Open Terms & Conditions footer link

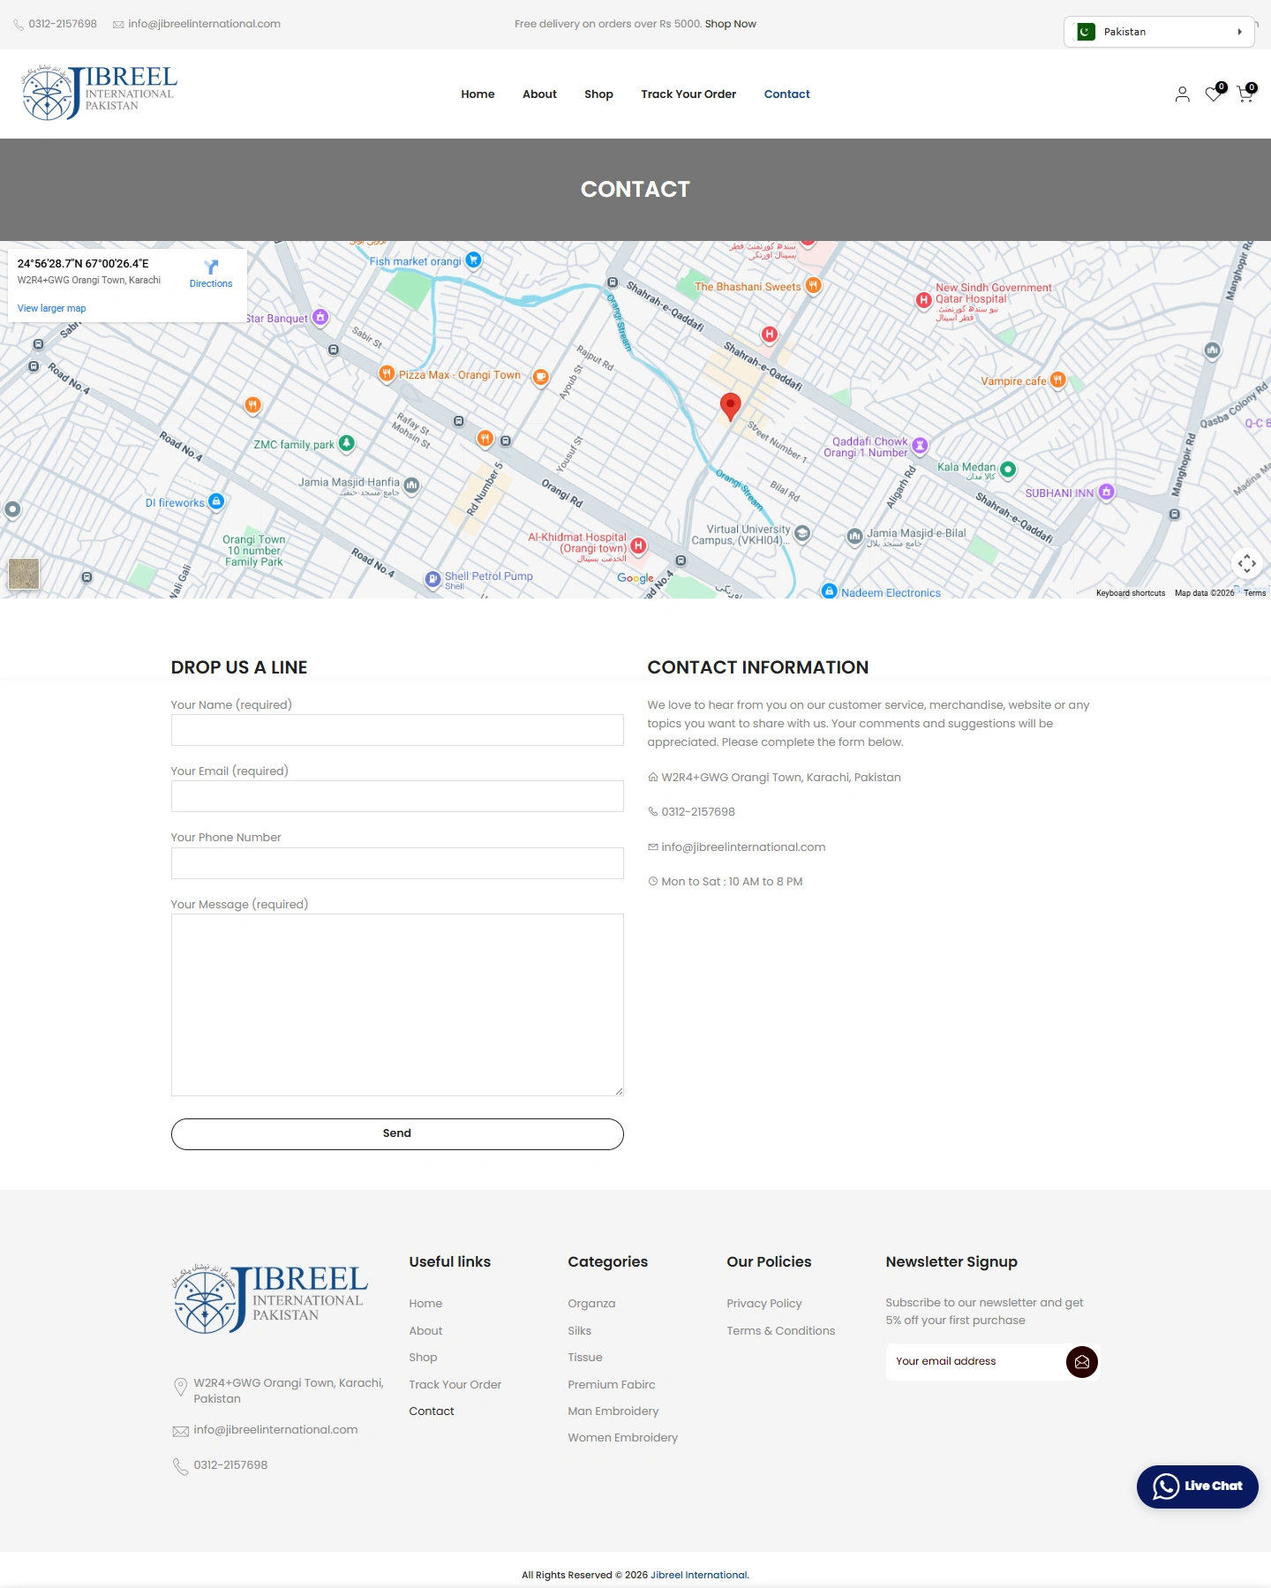click(781, 1331)
